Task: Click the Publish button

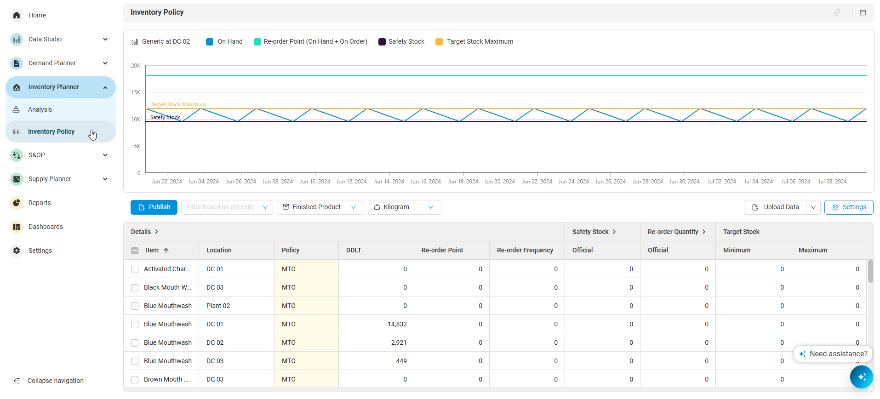Action: click(x=154, y=207)
